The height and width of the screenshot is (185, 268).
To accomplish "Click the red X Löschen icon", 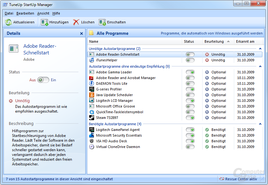I will point(76,22).
